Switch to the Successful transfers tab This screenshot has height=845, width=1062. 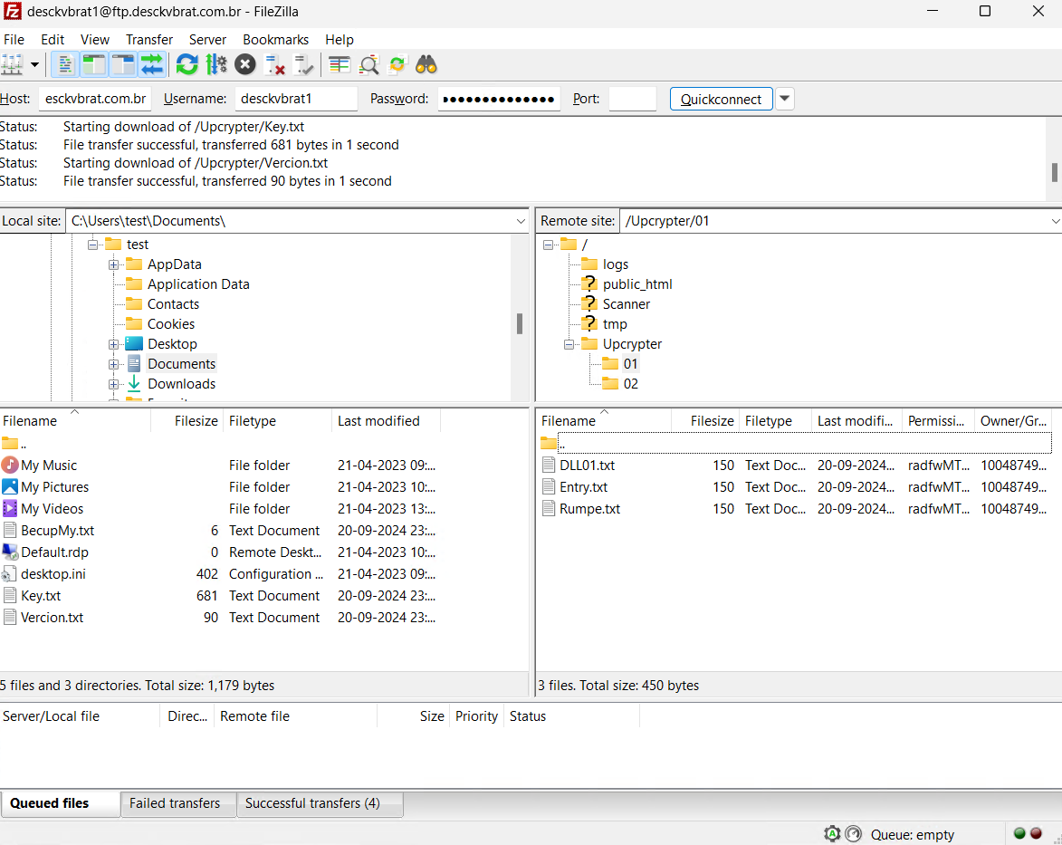pos(312,803)
